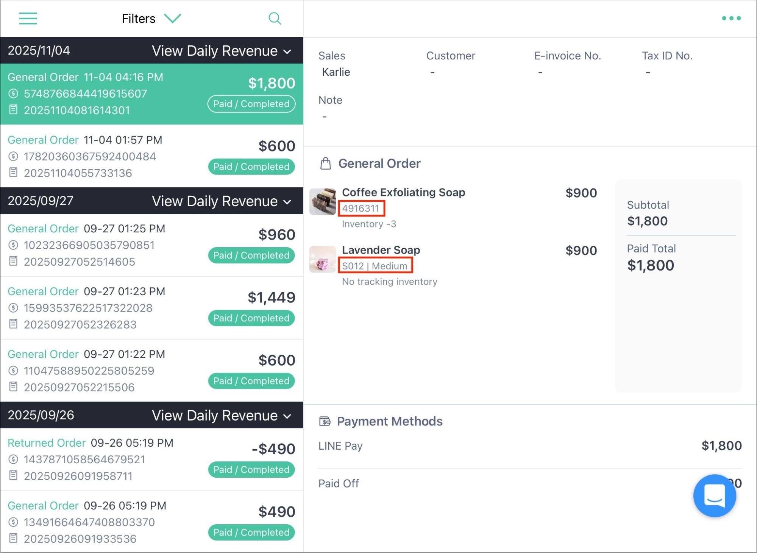The height and width of the screenshot is (553, 757).
Task: Click the Lavender Soap product thumbnail
Action: coord(323,259)
